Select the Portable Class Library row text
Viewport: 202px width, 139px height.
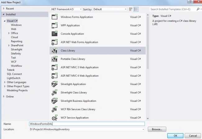73,59
